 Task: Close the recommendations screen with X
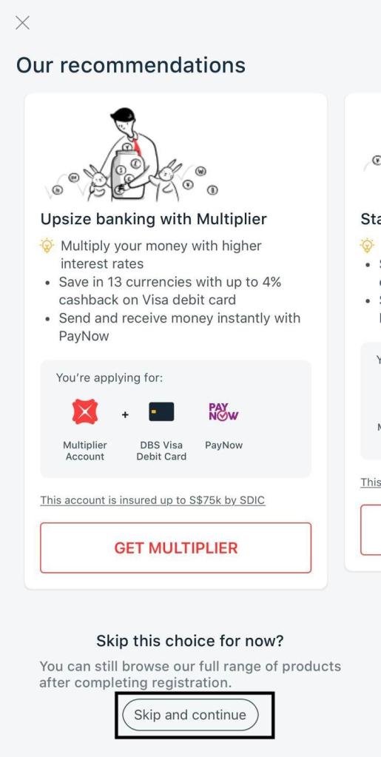pyautogui.click(x=22, y=22)
